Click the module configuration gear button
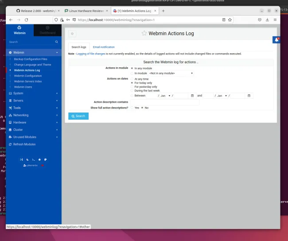The image size is (288, 241). [x=72, y=34]
